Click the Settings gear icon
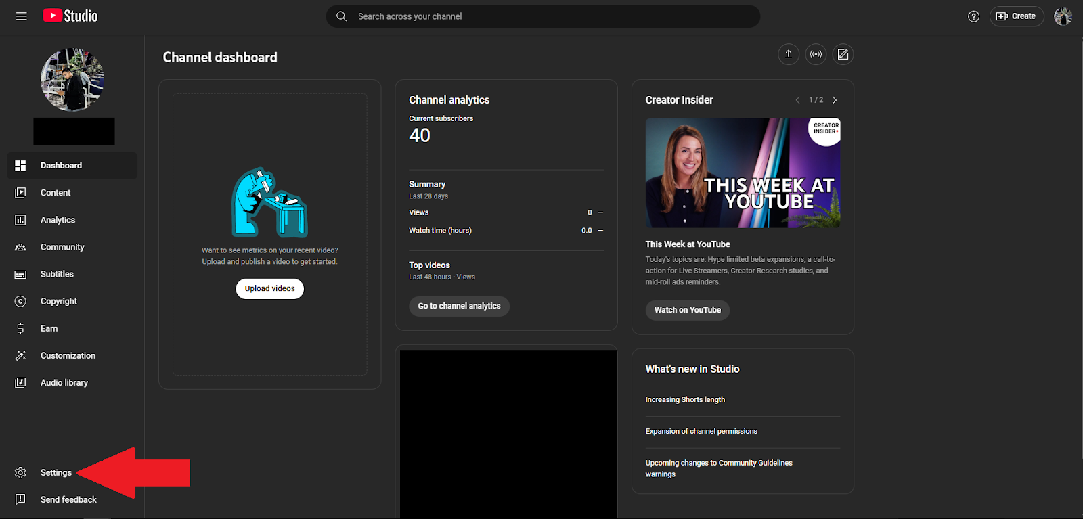Screen dimensions: 1083x519 coord(20,472)
